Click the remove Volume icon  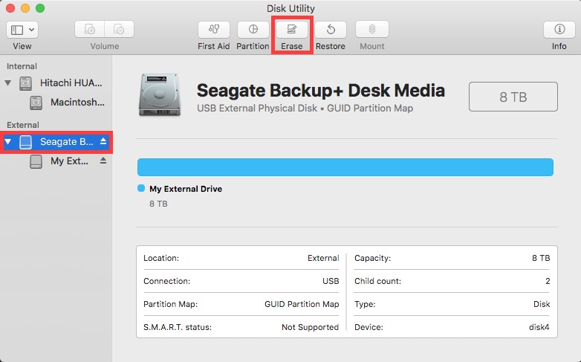point(119,29)
